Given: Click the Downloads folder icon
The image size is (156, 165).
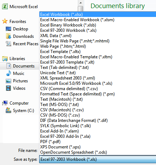Looking at the screenshot, I should [8, 36].
